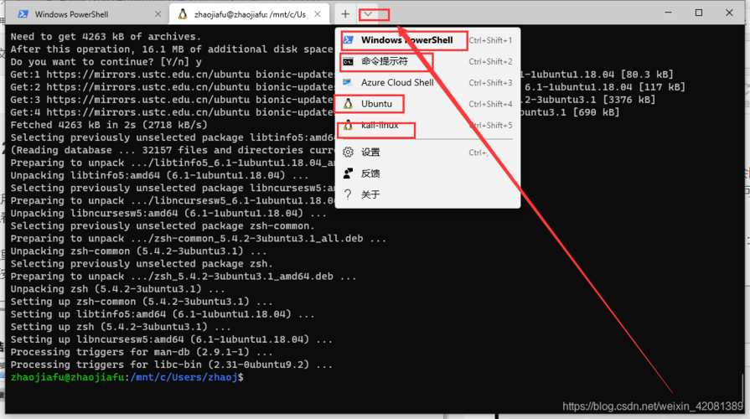Screen dimensions: 750x419
Task: Choose 命令提示符 from the dropdown menu
Action: 427,61
